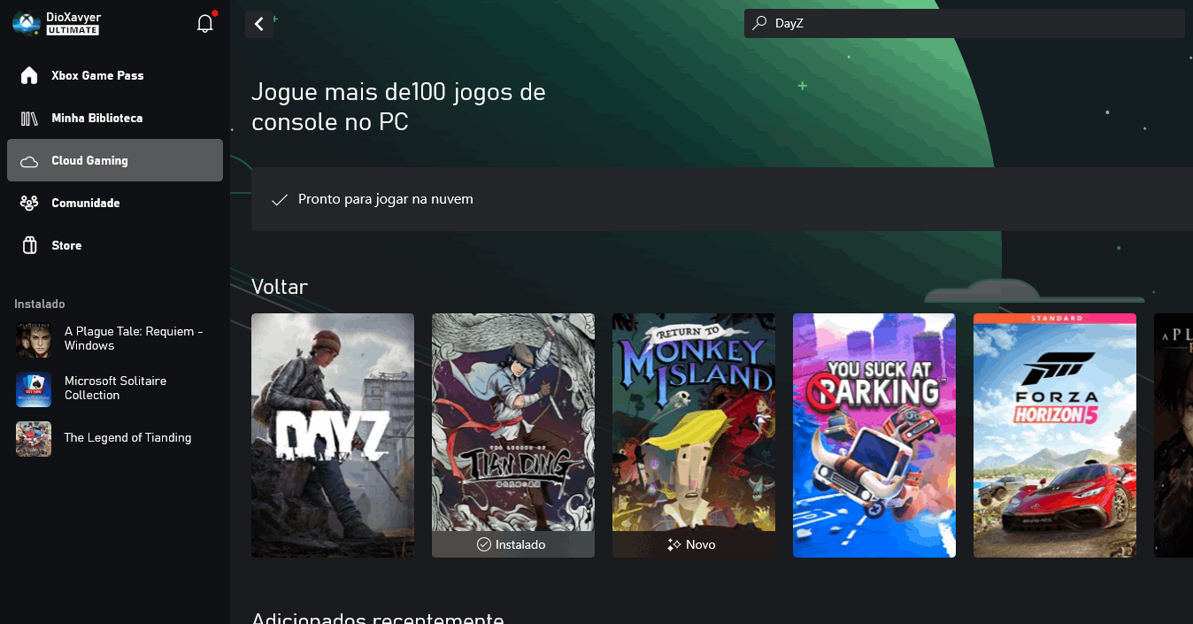Click the DioXavyer profile avatar
This screenshot has height=624, width=1193.
point(27,23)
